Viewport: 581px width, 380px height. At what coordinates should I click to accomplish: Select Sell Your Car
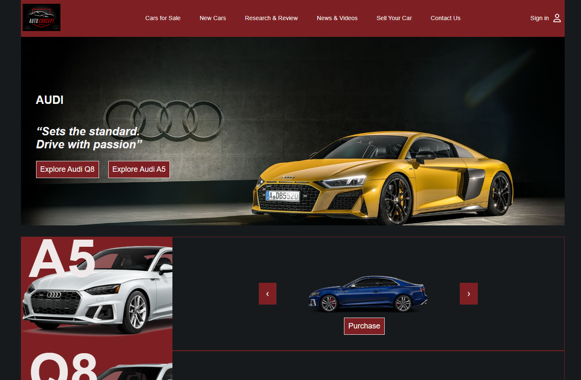point(394,18)
